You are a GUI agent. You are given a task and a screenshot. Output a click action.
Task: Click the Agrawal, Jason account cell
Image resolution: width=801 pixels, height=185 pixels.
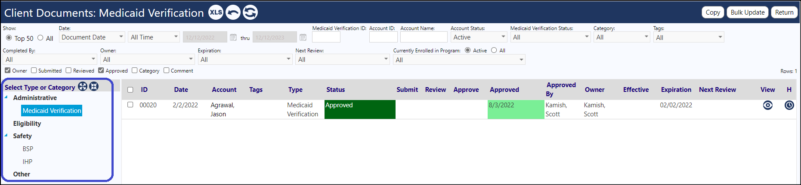pyautogui.click(x=223, y=109)
